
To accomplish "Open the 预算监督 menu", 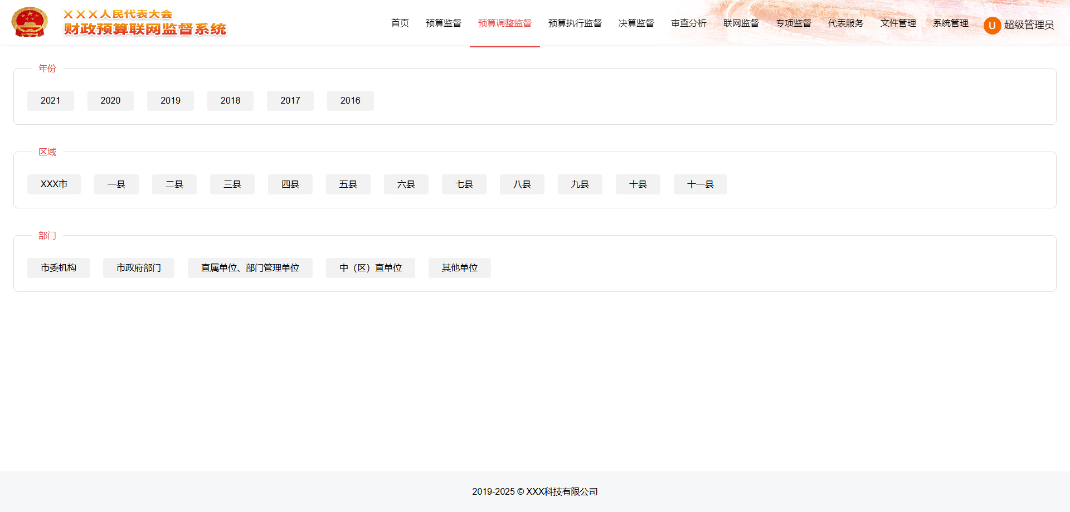I will point(444,23).
